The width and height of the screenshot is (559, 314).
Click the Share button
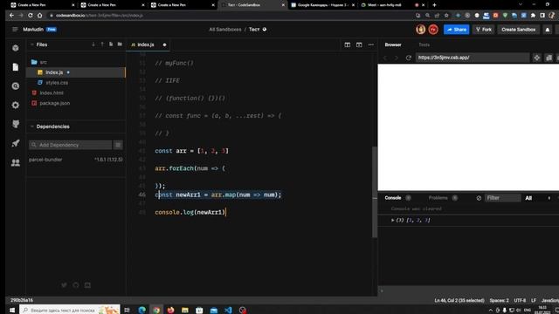(x=456, y=30)
